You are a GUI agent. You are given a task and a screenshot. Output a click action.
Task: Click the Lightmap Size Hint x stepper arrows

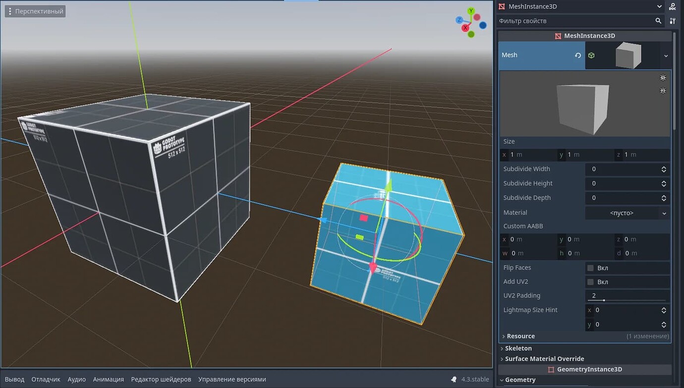click(x=664, y=310)
